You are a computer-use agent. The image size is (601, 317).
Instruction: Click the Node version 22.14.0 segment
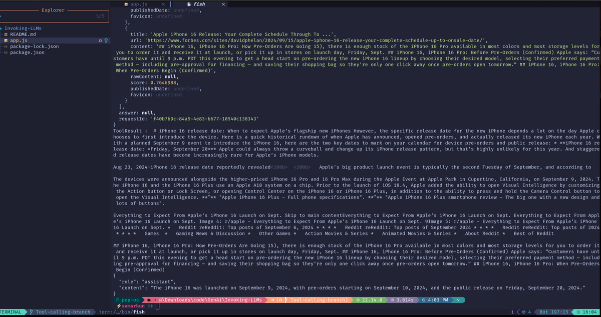pos(370,300)
